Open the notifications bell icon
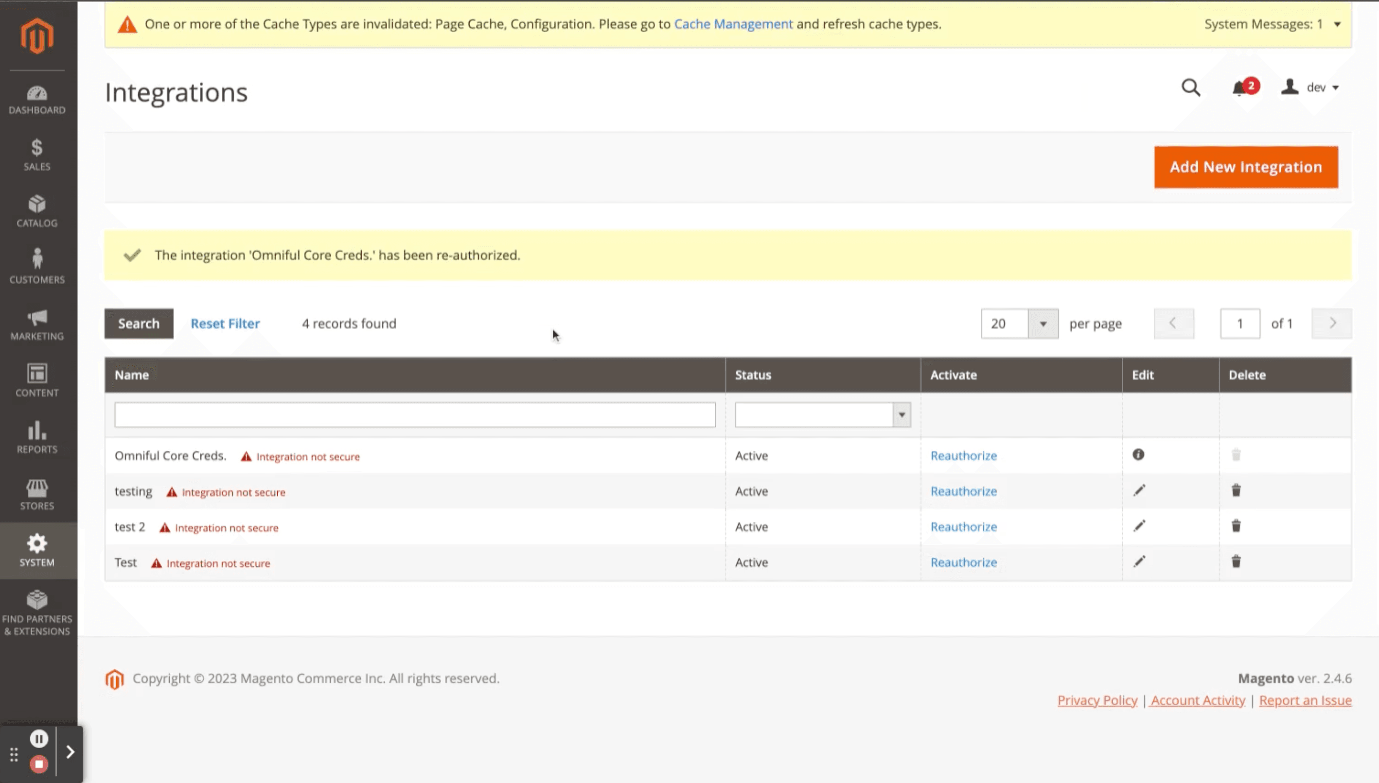The width and height of the screenshot is (1379, 783). point(1240,87)
